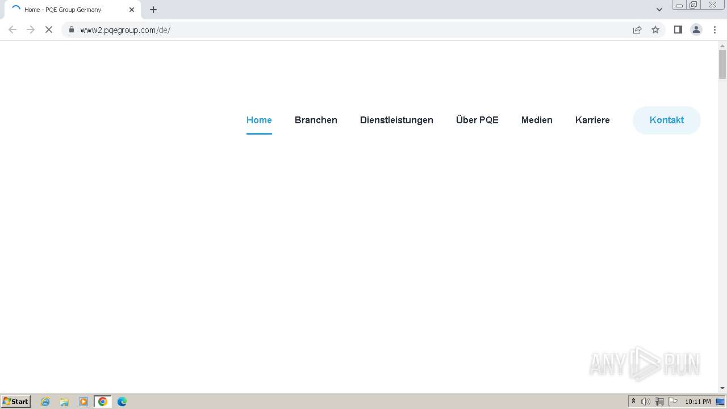Click the taskbar clock showing 10:11 PM
This screenshot has width=727, height=409.
click(x=697, y=402)
